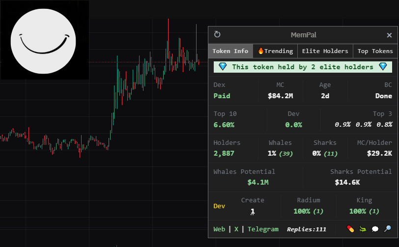
Task: Click the Top 3 percentages 0.9% 0.9% 0.8%
Action: tap(364, 125)
